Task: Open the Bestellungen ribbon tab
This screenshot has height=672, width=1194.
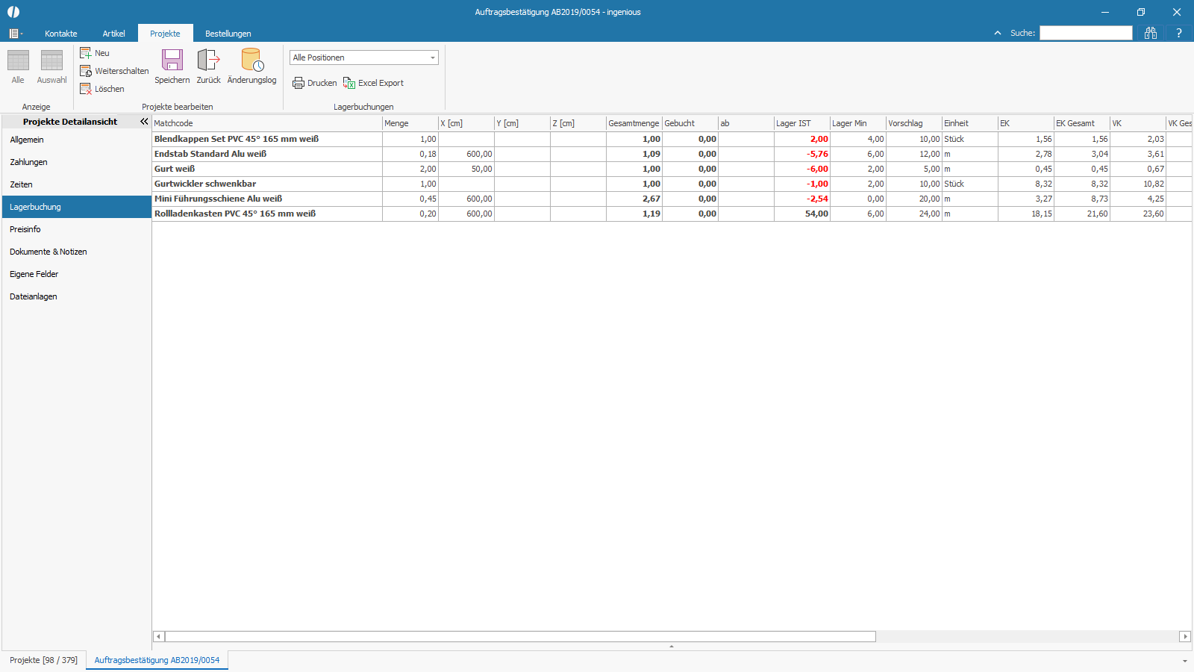Action: (x=228, y=34)
